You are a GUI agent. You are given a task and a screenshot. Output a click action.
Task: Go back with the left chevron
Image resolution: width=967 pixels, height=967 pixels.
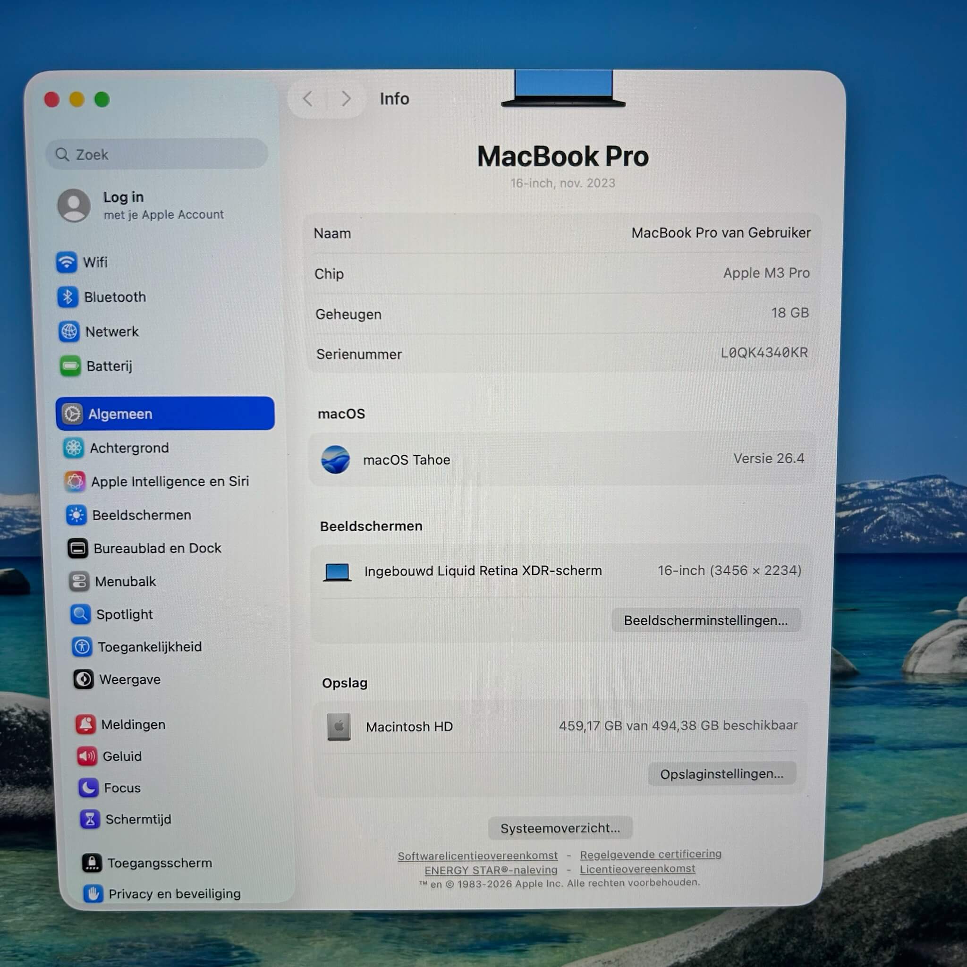coord(308,99)
